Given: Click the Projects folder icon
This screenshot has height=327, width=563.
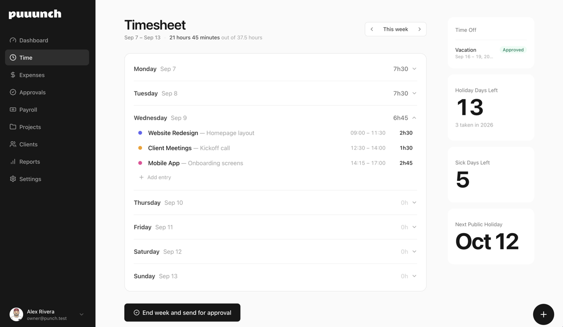Looking at the screenshot, I should coord(13,127).
